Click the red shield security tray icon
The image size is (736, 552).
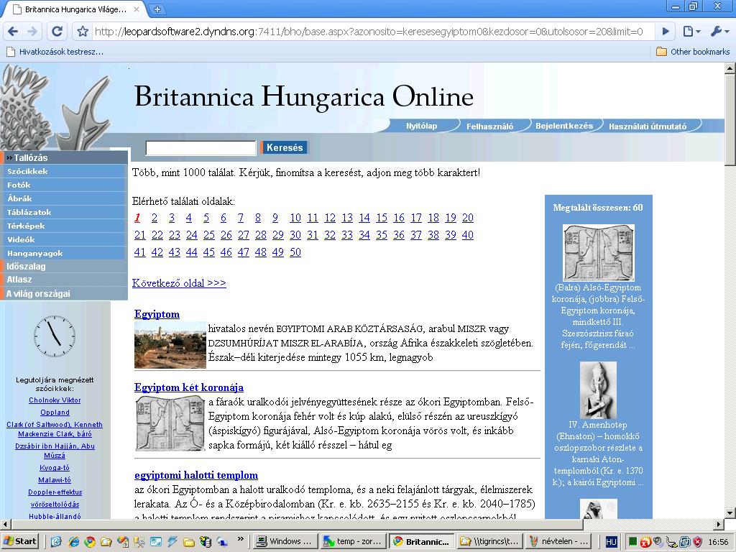pyautogui.click(x=697, y=542)
